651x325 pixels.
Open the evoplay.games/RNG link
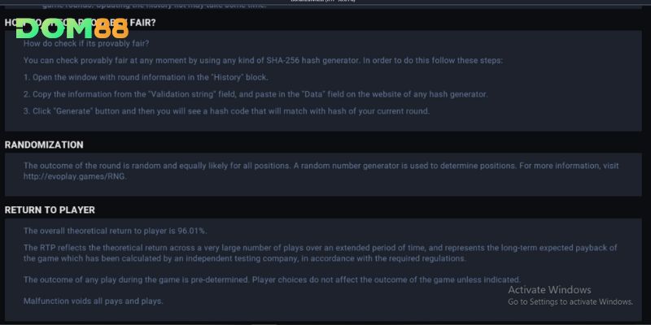pos(75,176)
